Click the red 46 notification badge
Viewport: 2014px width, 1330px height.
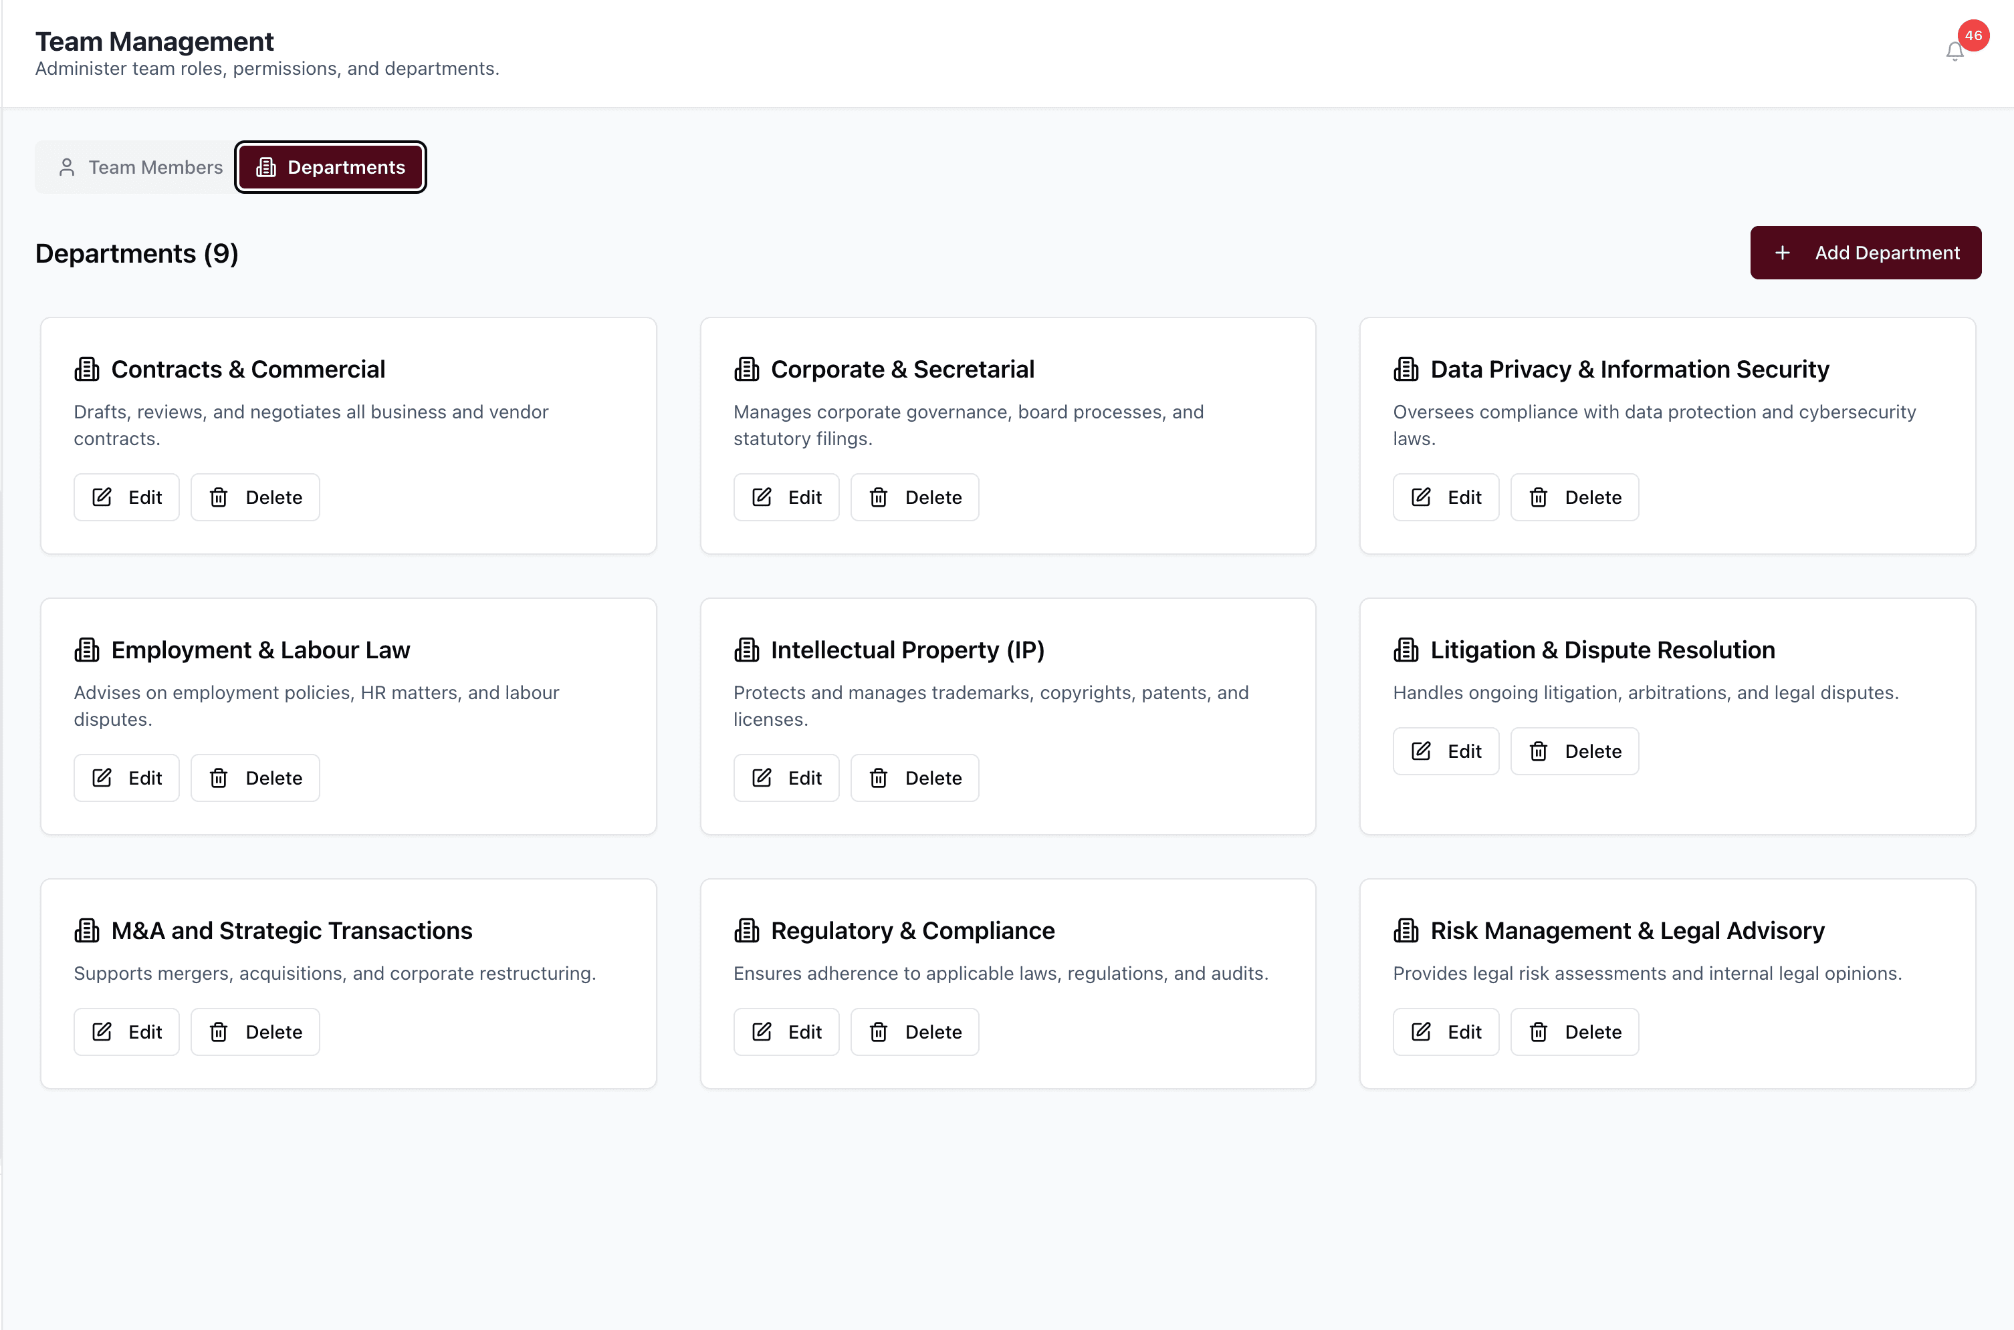click(x=1973, y=35)
